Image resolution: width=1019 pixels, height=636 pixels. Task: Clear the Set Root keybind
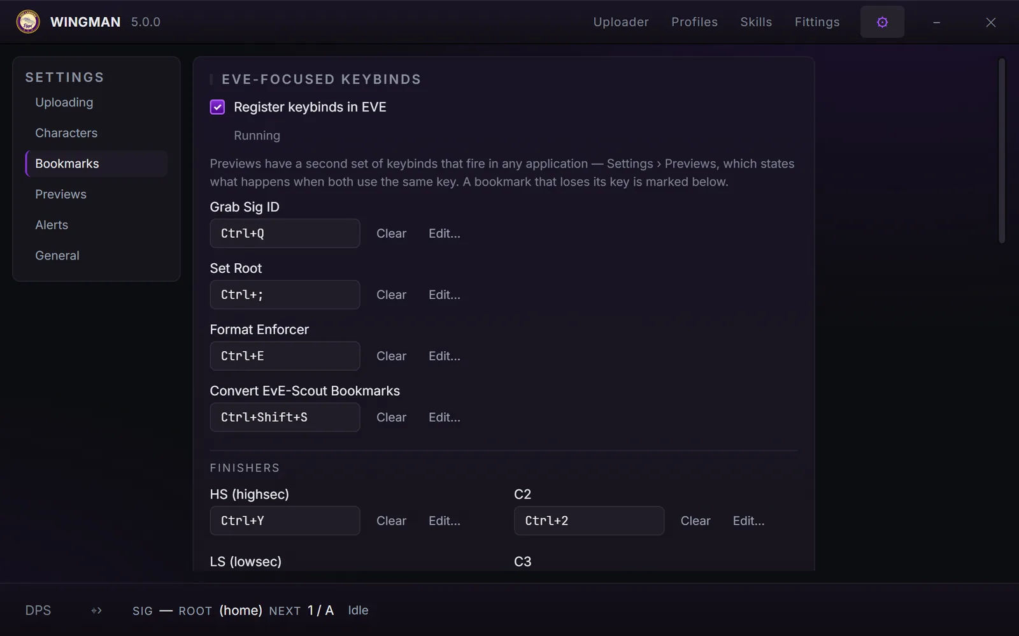pyautogui.click(x=391, y=295)
